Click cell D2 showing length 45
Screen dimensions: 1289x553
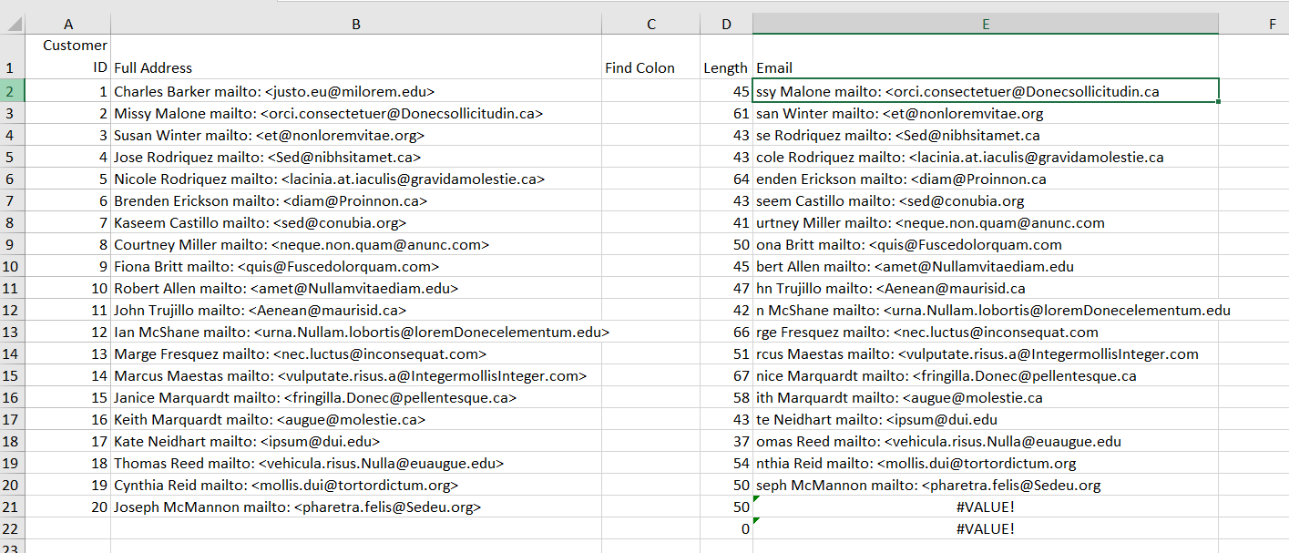pyautogui.click(x=726, y=91)
